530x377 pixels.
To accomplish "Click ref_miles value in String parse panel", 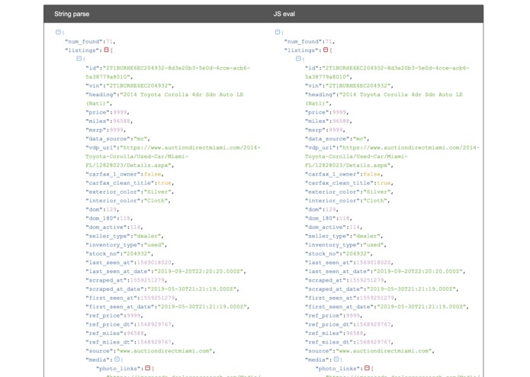I will [x=135, y=333].
